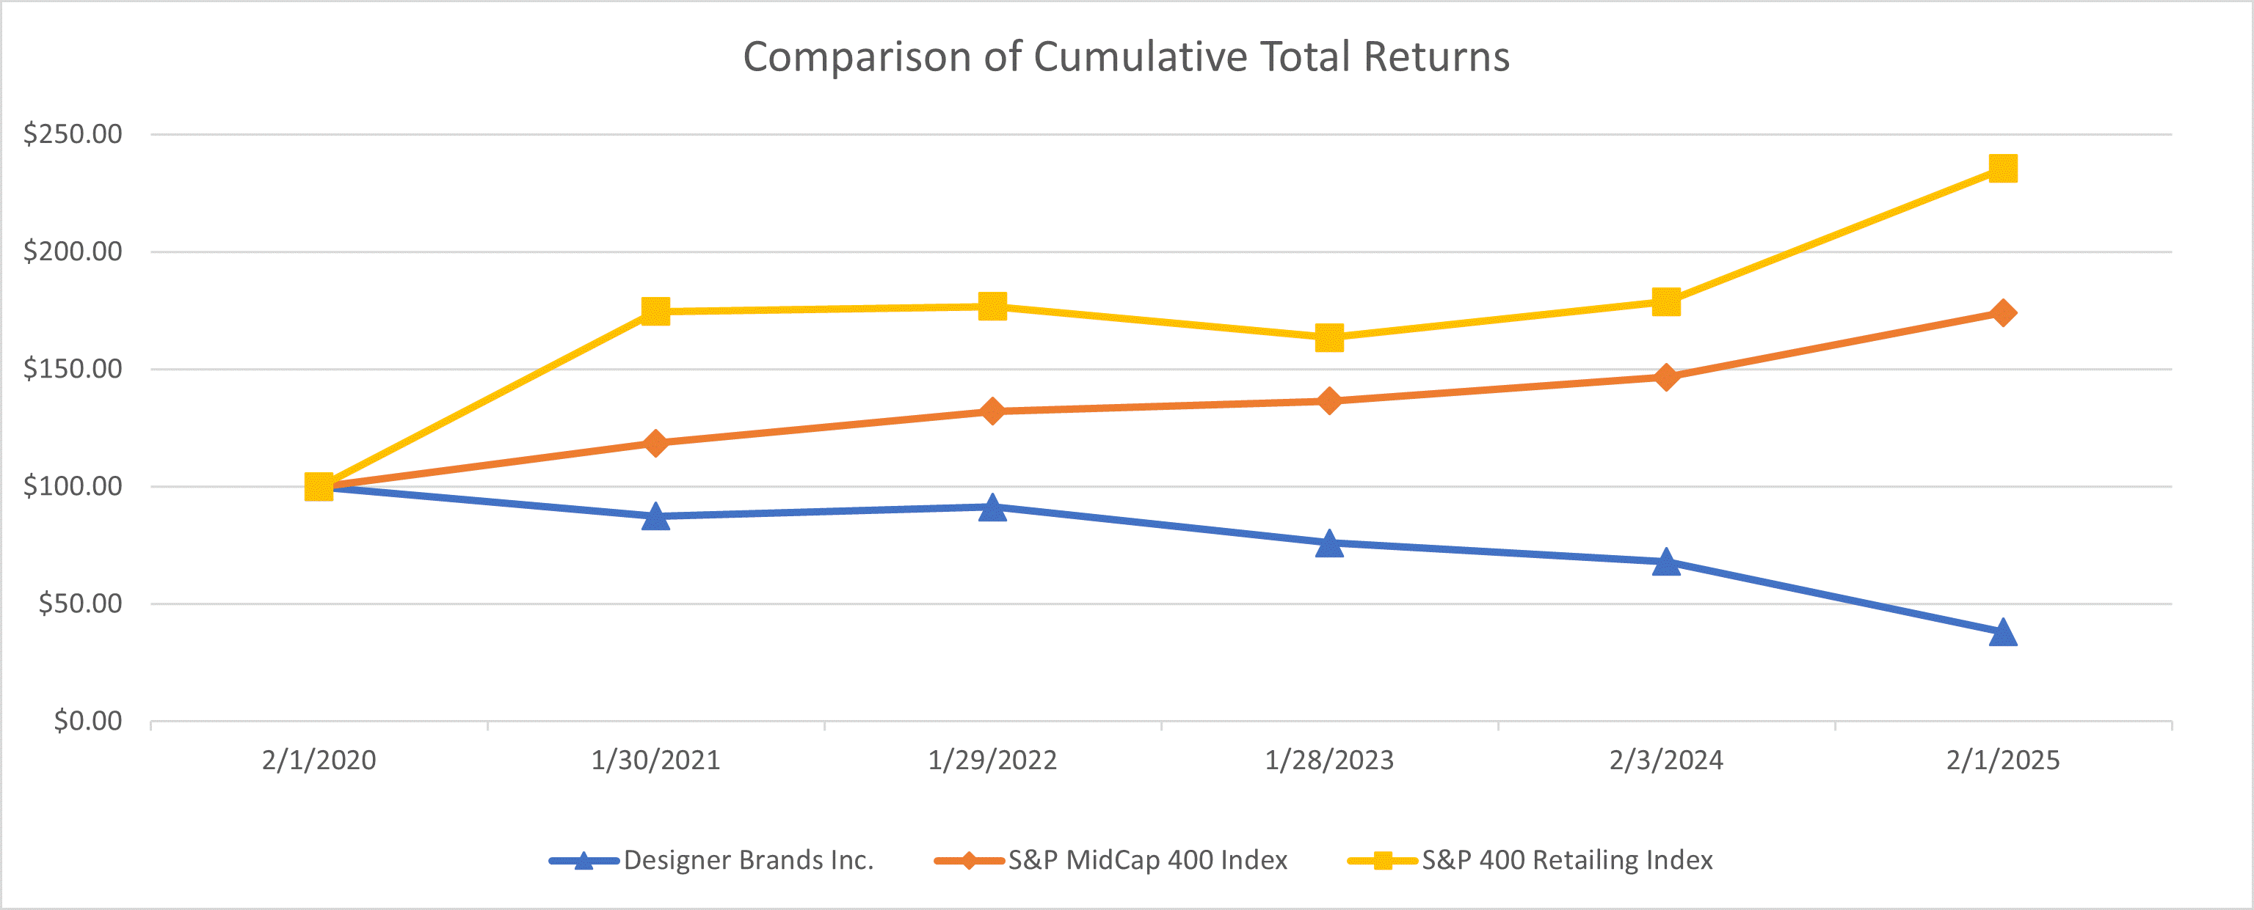Click the orange diamond marker at 1/28/2023

tap(1329, 400)
